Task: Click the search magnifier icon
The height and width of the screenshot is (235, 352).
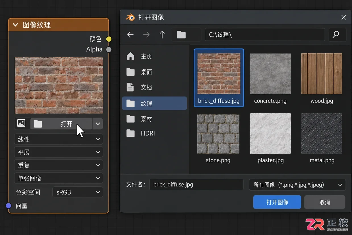Action: 336,35
